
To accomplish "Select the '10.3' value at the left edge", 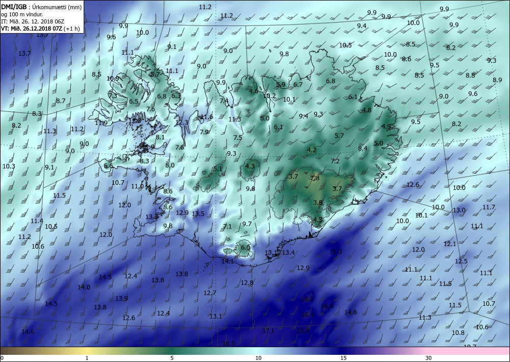I will point(9,166).
